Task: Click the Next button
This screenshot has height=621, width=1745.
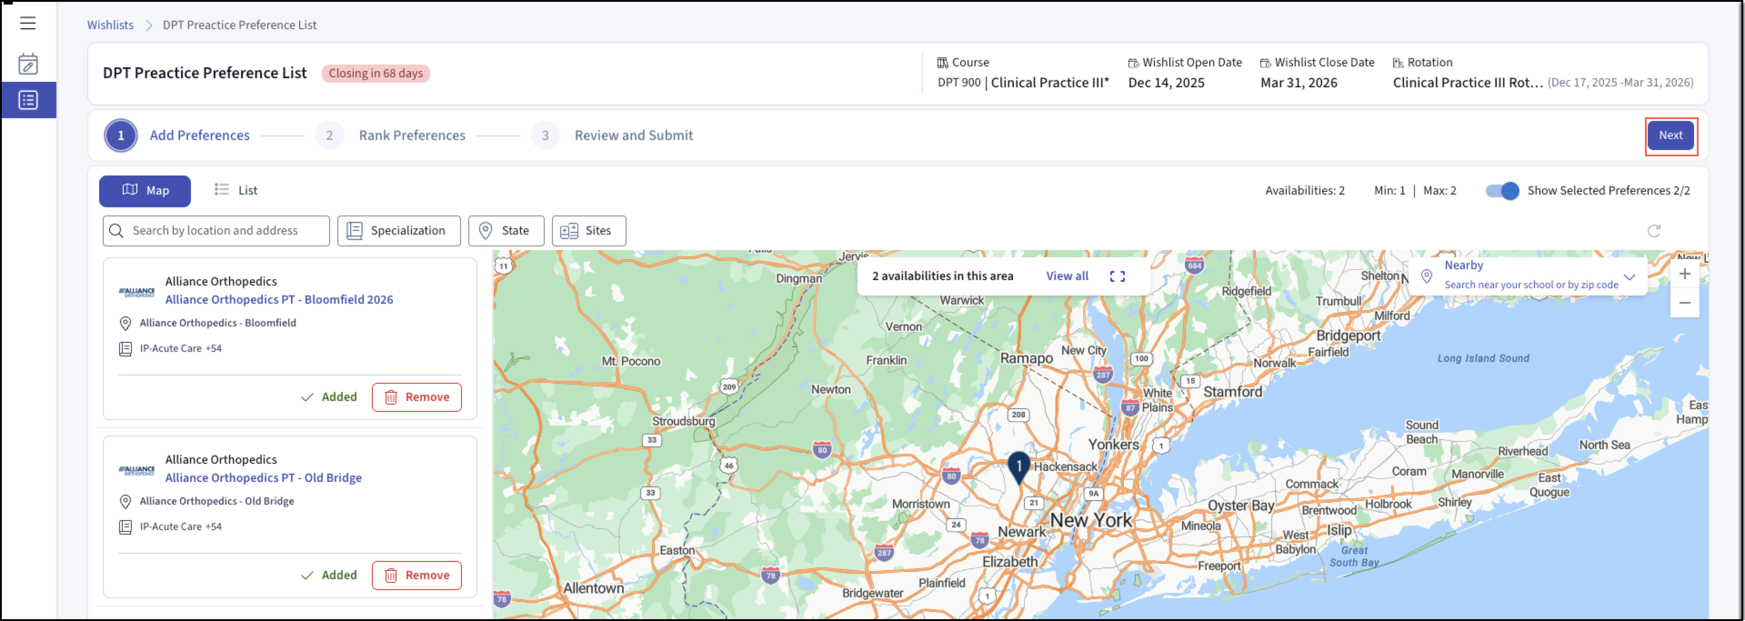Action: coord(1670,135)
